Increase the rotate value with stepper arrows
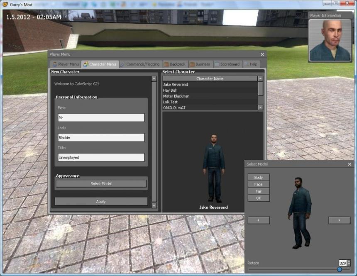Image resolution: width=357 pixels, height=276 pixels. coord(349,261)
